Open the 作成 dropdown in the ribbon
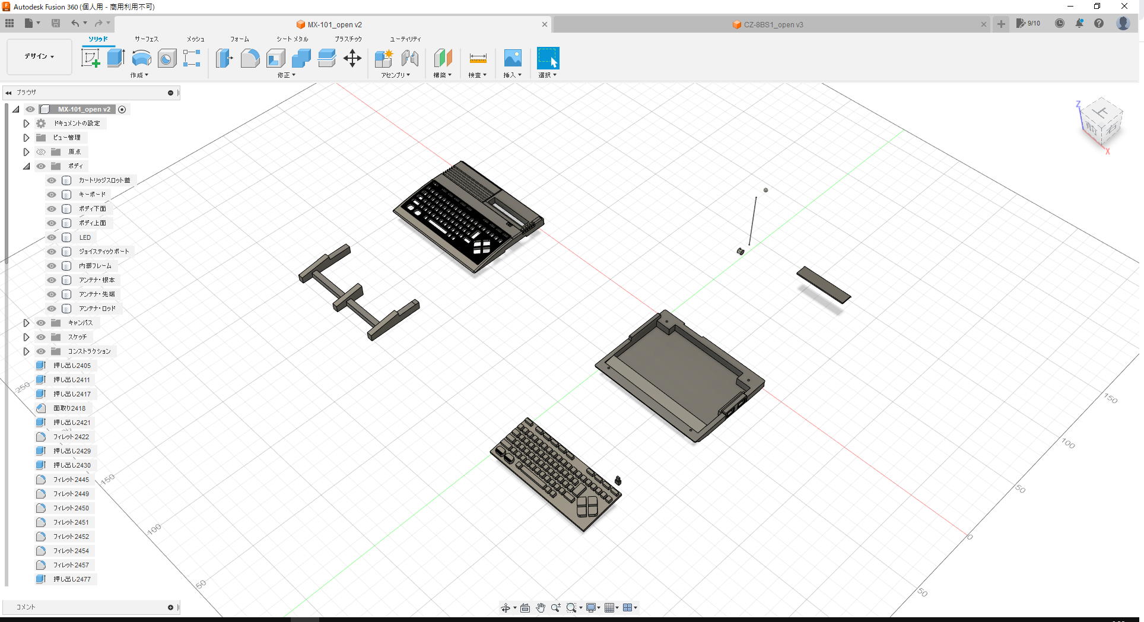 tap(139, 75)
